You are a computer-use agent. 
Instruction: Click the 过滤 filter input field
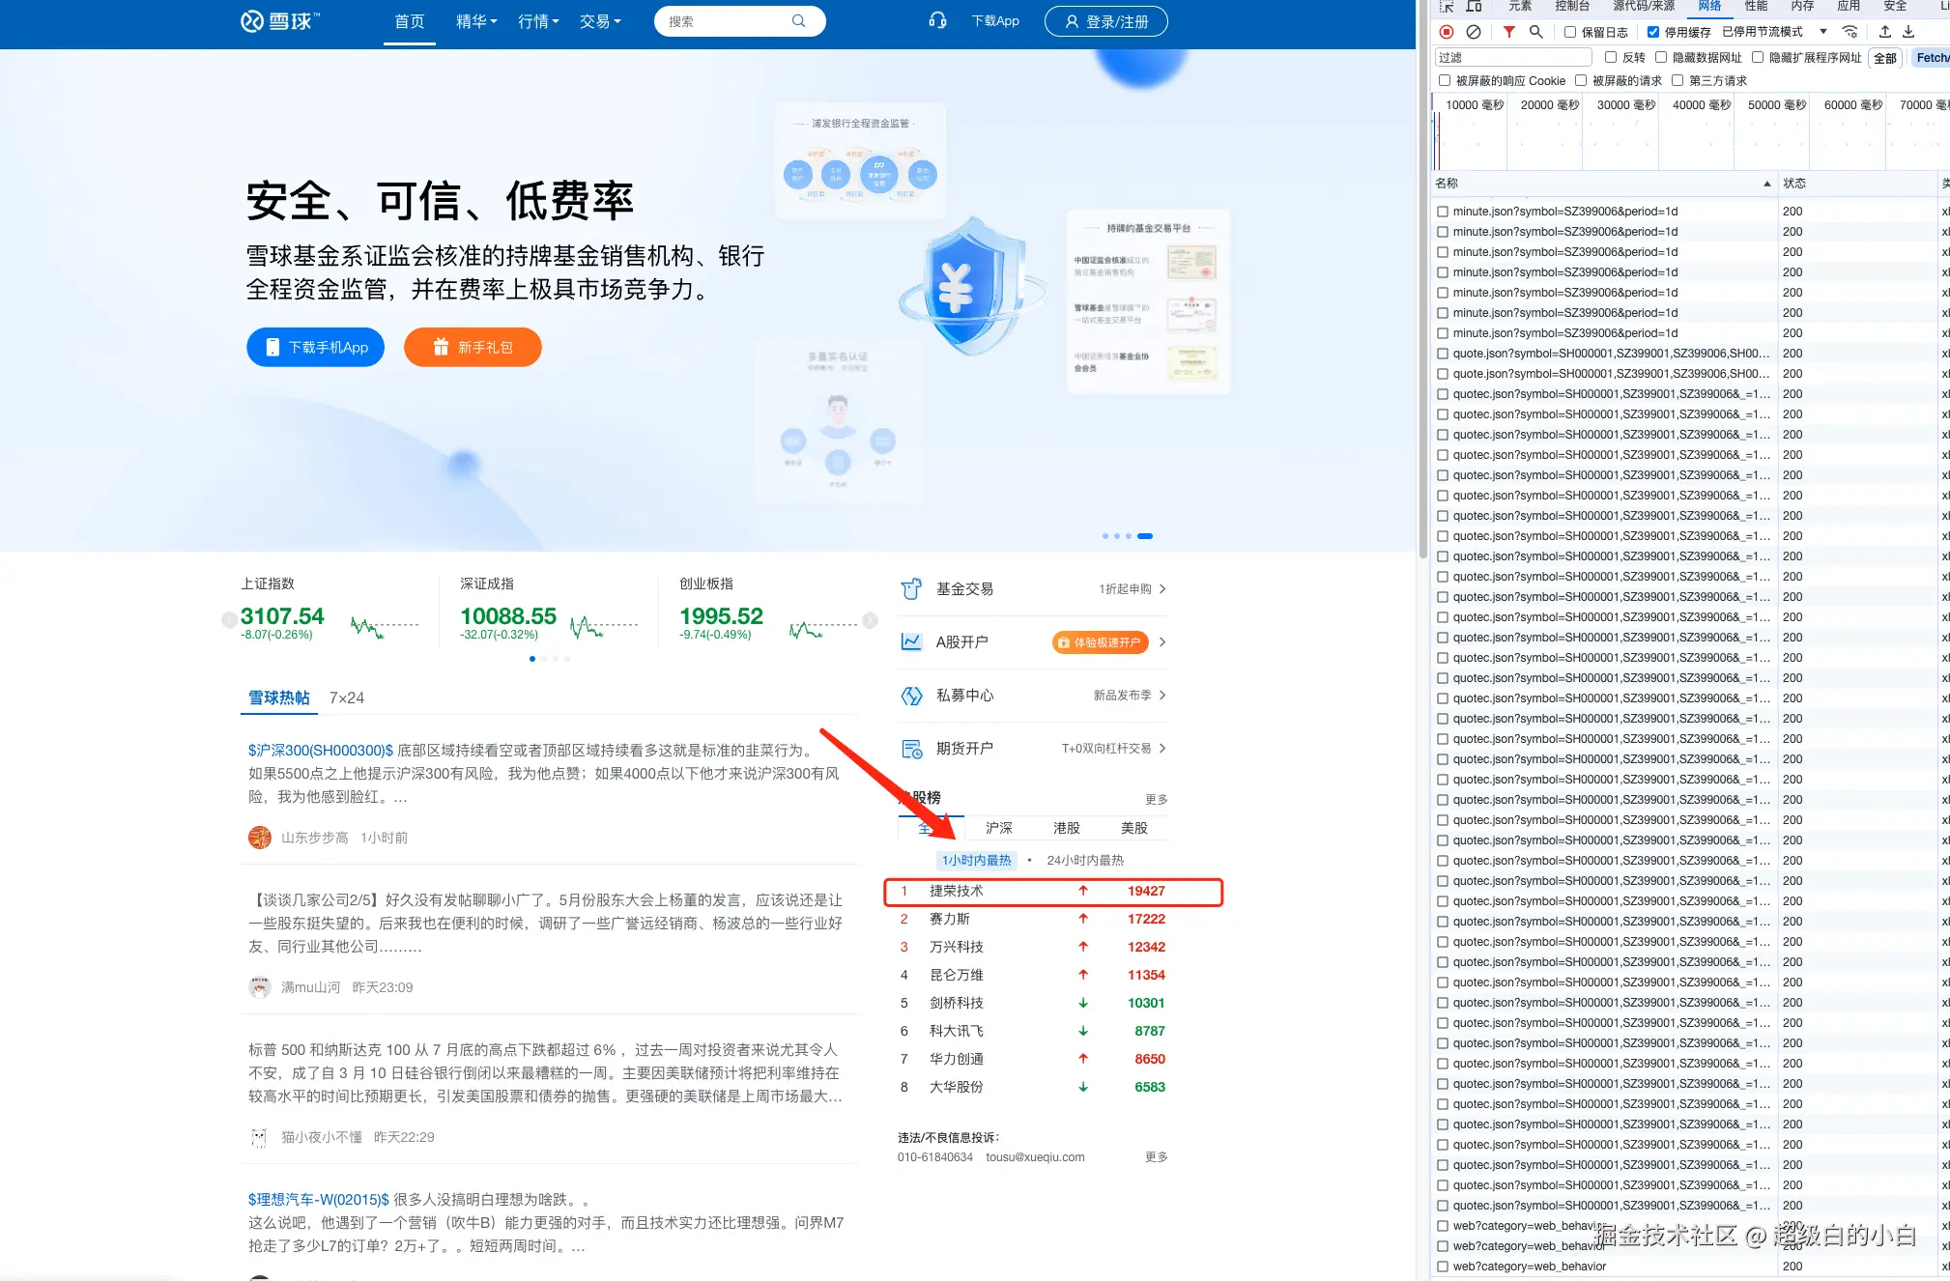[x=1511, y=58]
